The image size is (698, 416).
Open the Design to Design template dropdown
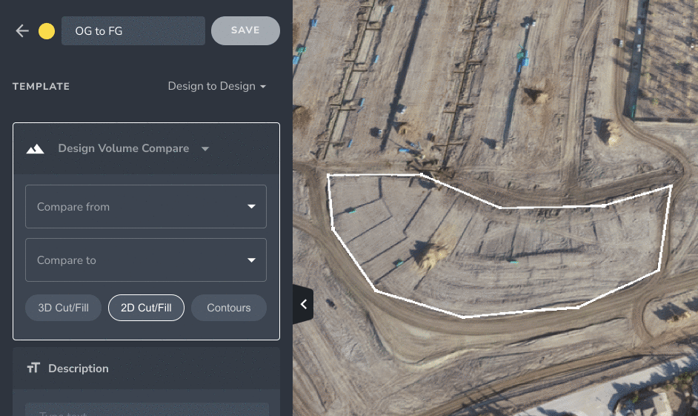pyautogui.click(x=217, y=86)
